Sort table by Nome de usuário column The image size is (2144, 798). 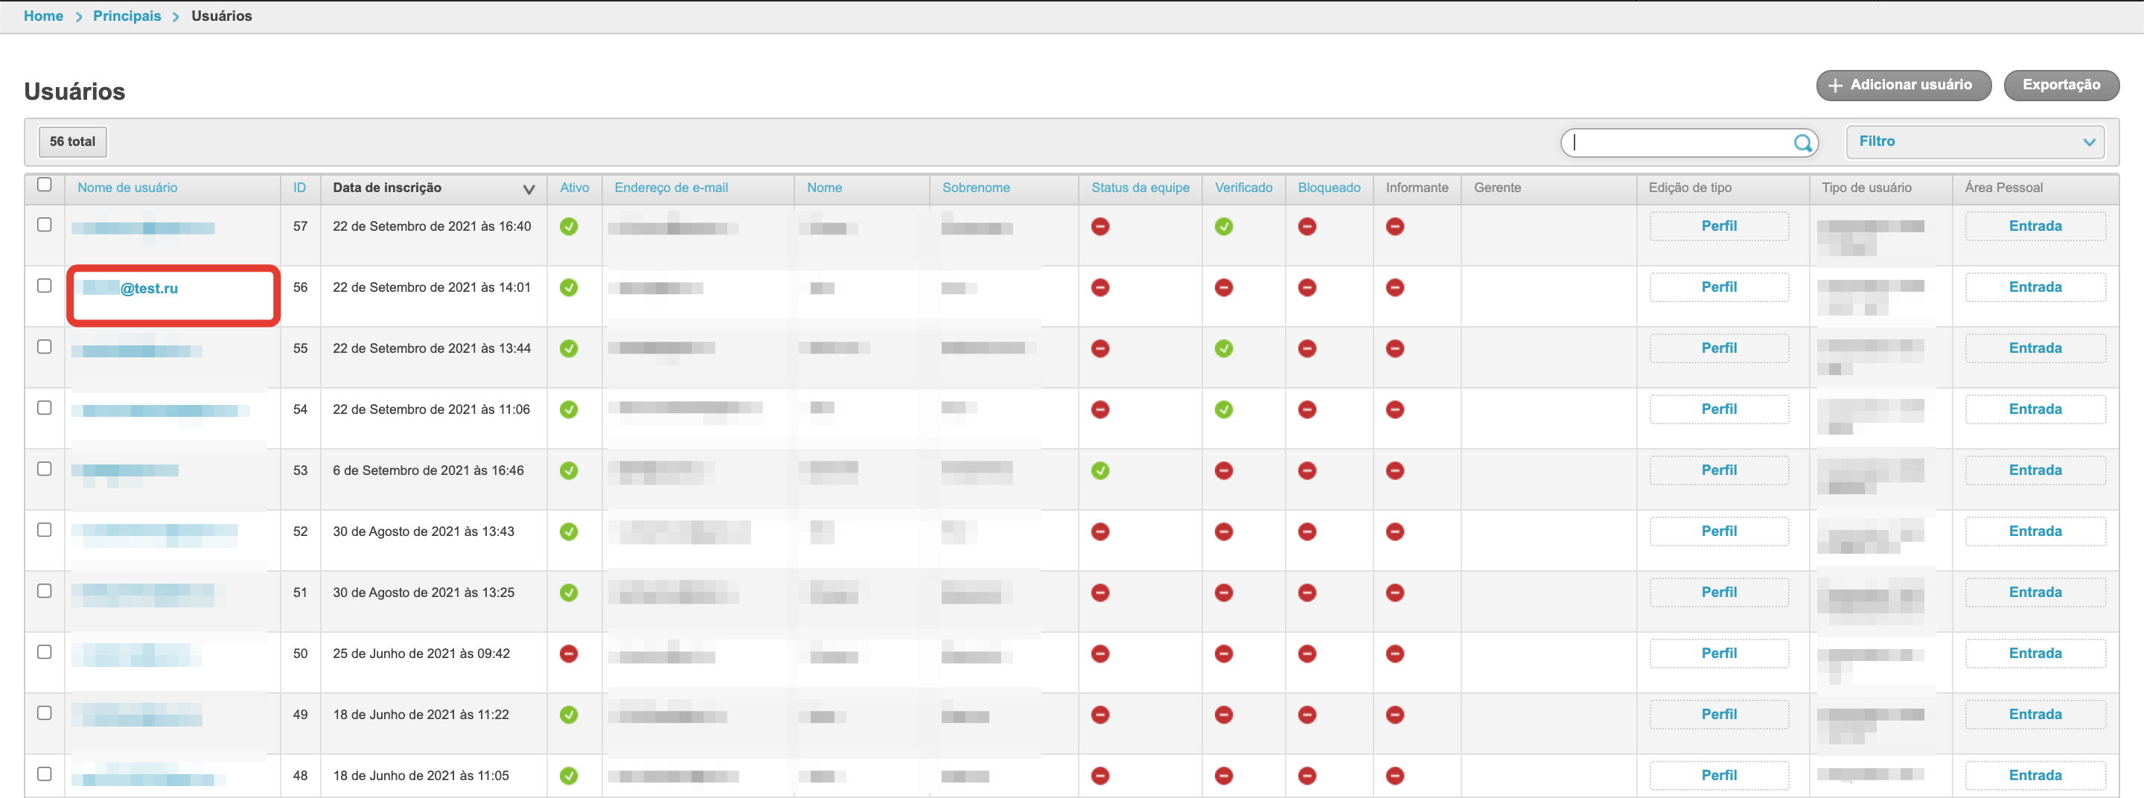click(x=127, y=188)
